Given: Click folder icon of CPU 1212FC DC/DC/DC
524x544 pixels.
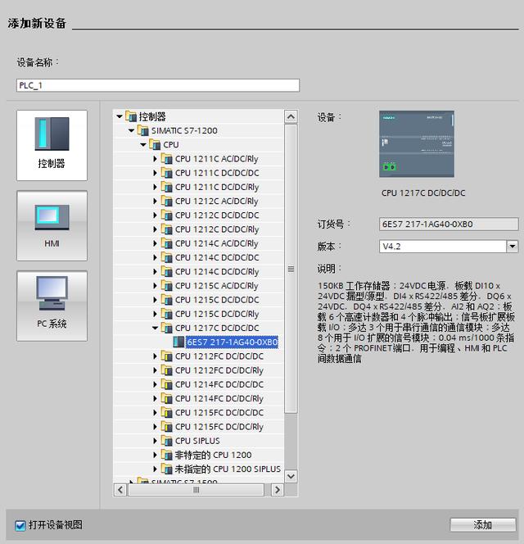Looking at the screenshot, I should (x=166, y=356).
